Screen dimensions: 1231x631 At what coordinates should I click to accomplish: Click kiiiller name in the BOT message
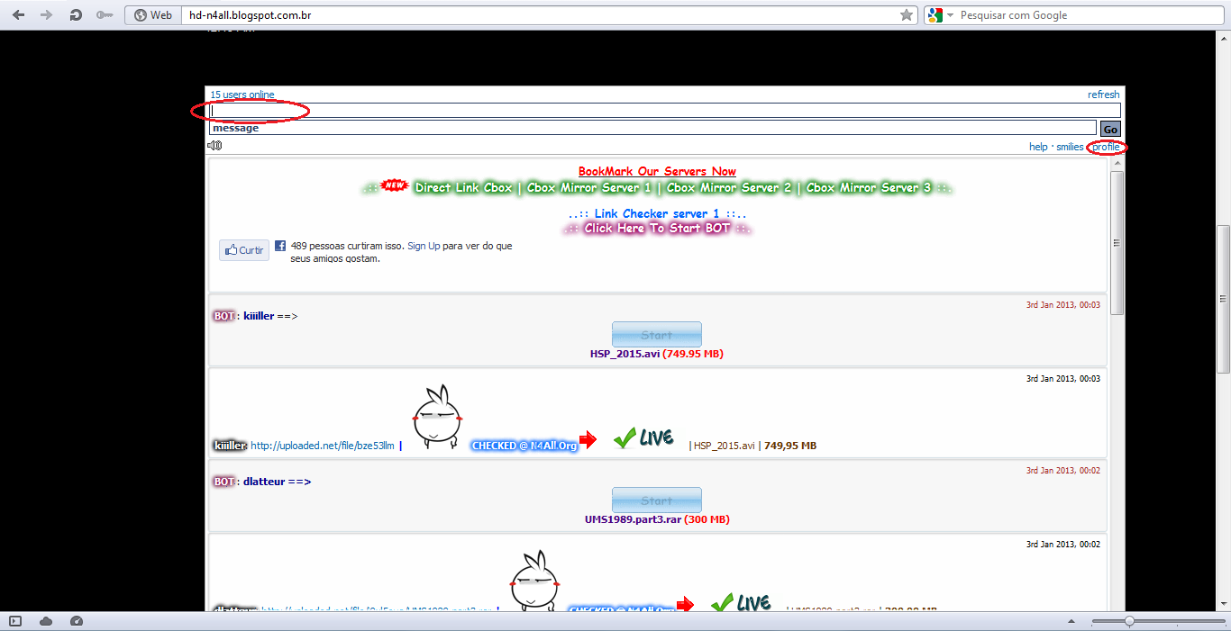[x=259, y=316]
